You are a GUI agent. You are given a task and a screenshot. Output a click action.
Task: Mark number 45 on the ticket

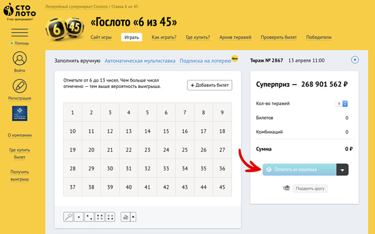222,187
